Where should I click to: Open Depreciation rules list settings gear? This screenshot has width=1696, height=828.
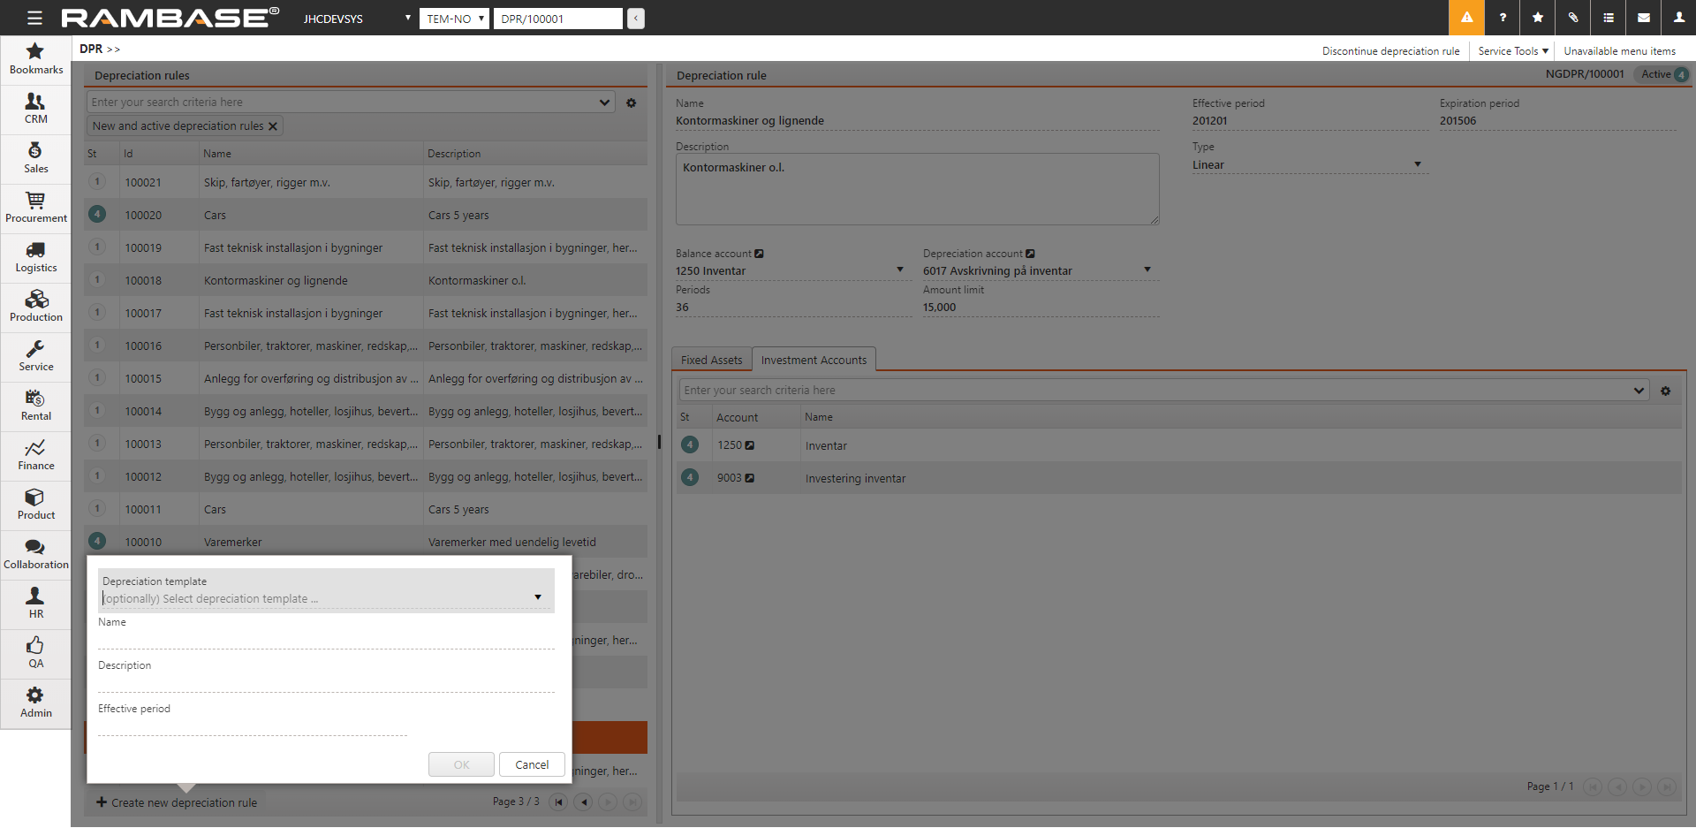point(631,103)
